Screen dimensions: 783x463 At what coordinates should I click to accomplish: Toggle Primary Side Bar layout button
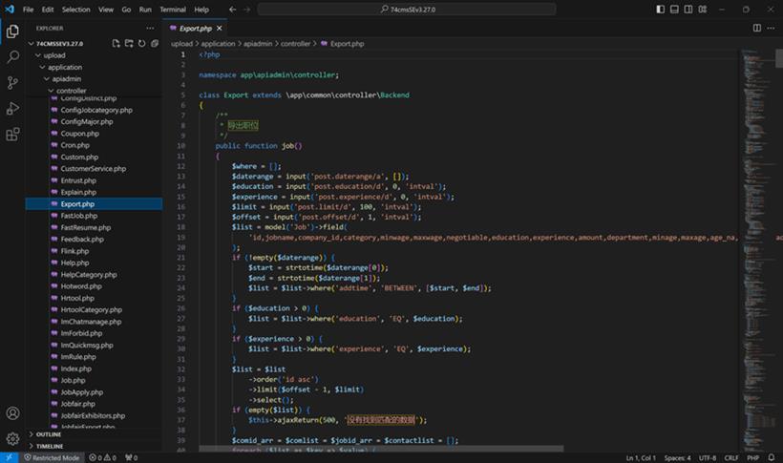pyautogui.click(x=660, y=9)
